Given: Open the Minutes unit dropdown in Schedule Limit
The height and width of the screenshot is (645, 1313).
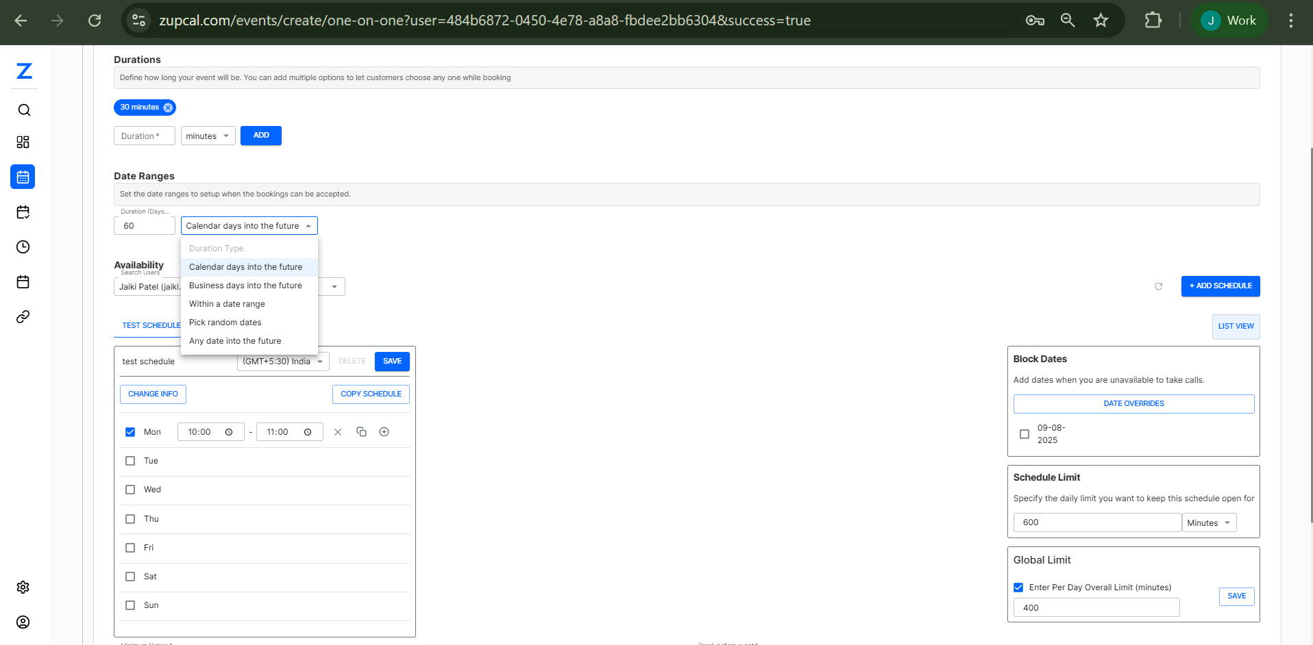Looking at the screenshot, I should [1208, 522].
